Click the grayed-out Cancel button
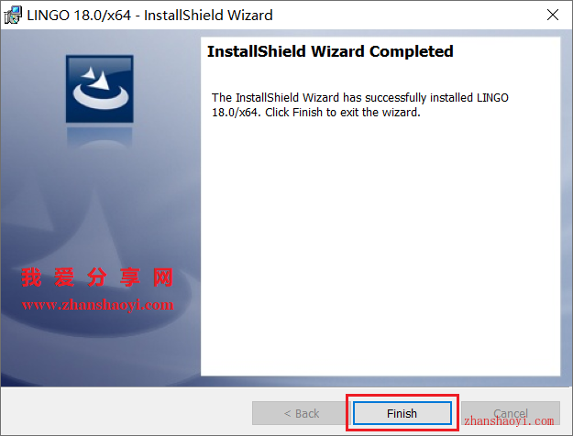The height and width of the screenshot is (436, 573). (510, 413)
